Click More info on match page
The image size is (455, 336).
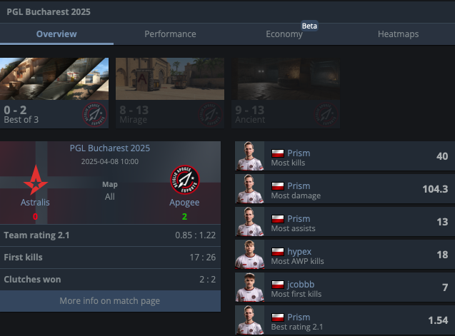pos(110,301)
